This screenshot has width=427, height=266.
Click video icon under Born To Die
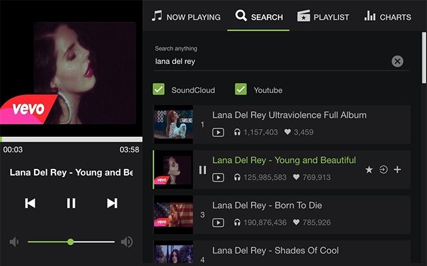(x=218, y=223)
